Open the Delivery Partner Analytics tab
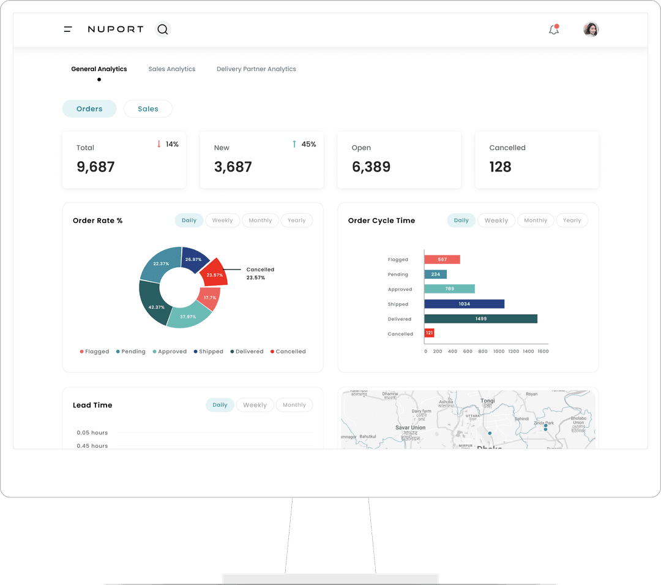This screenshot has width=661, height=585. (256, 69)
